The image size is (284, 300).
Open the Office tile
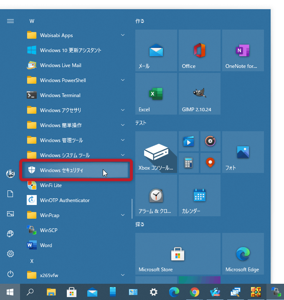point(200,50)
